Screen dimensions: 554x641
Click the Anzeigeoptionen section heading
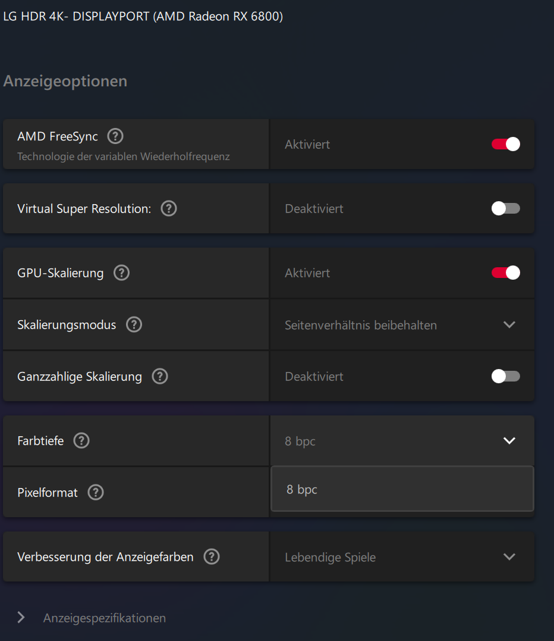[65, 81]
